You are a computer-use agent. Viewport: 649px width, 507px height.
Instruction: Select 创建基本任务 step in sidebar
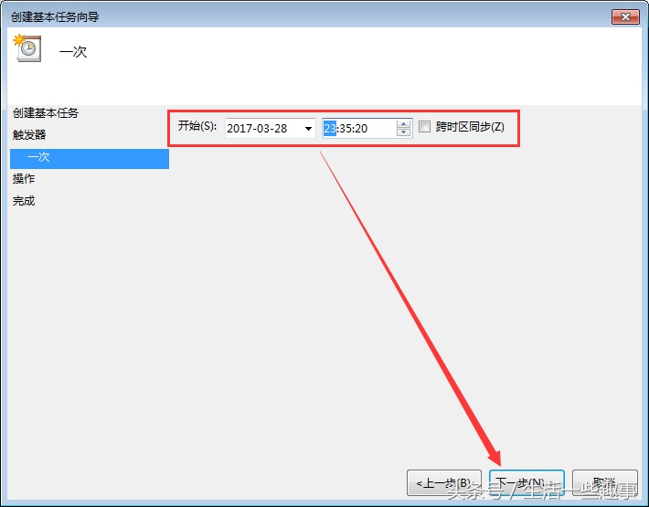click(x=46, y=113)
